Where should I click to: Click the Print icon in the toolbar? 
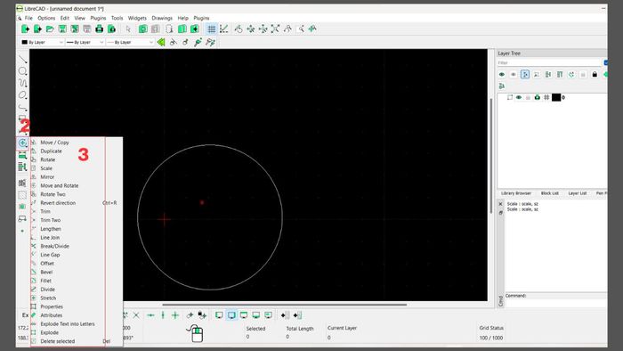[100, 29]
